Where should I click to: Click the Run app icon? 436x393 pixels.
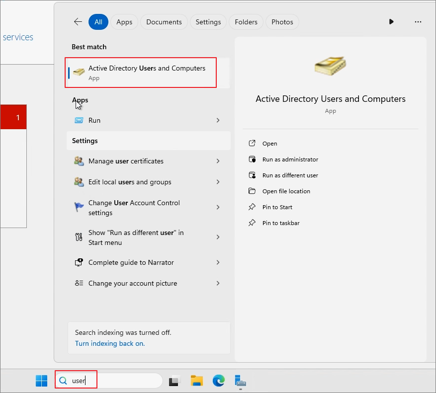pyautogui.click(x=79, y=120)
